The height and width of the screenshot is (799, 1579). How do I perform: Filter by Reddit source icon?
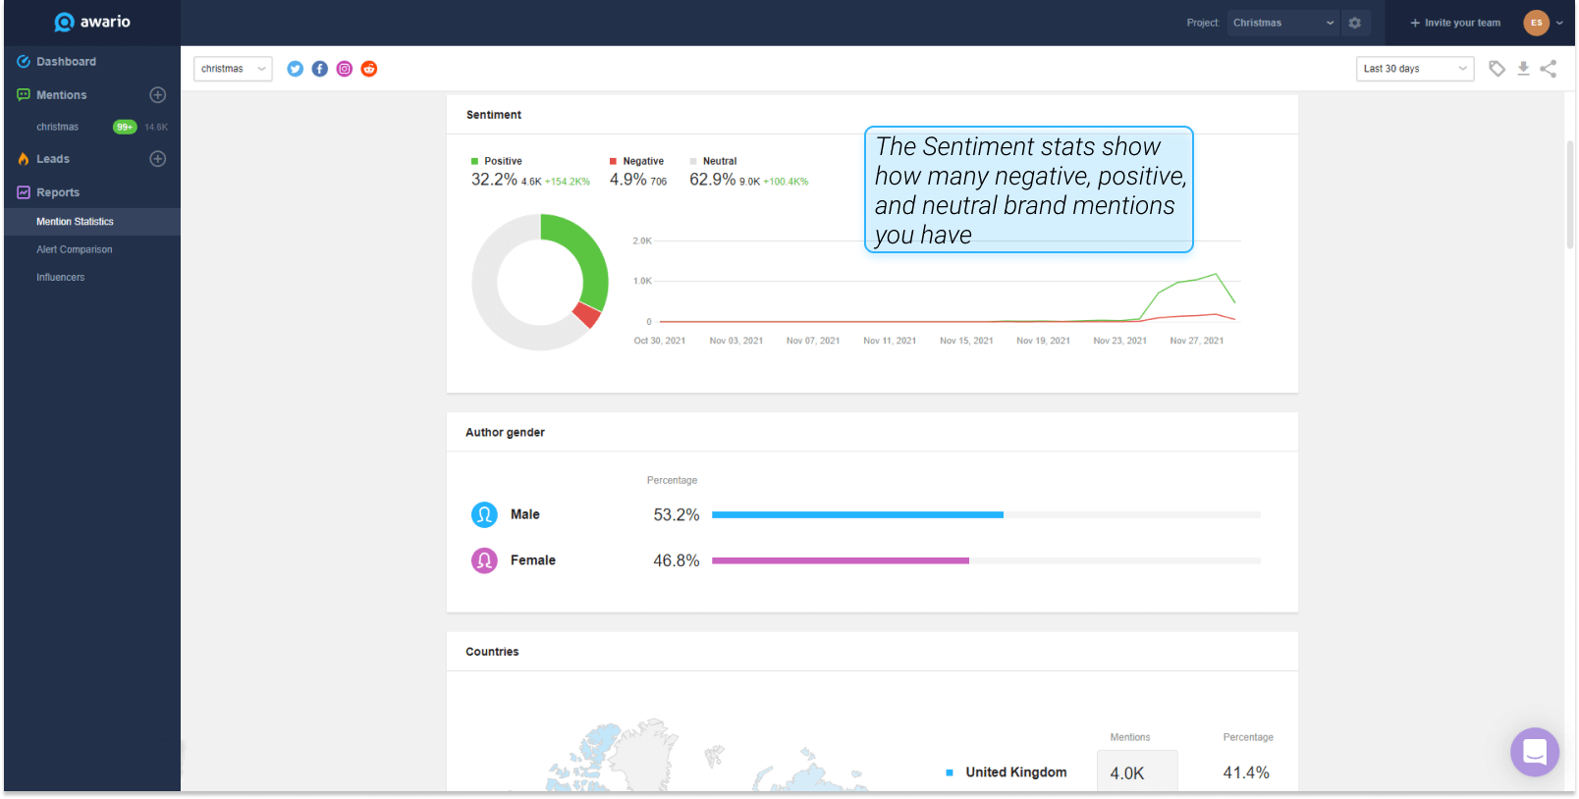[369, 69]
